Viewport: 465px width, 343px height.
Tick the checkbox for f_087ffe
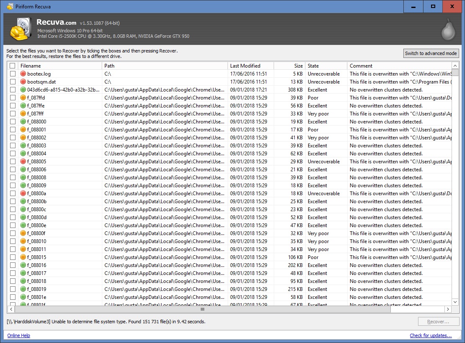point(13,106)
